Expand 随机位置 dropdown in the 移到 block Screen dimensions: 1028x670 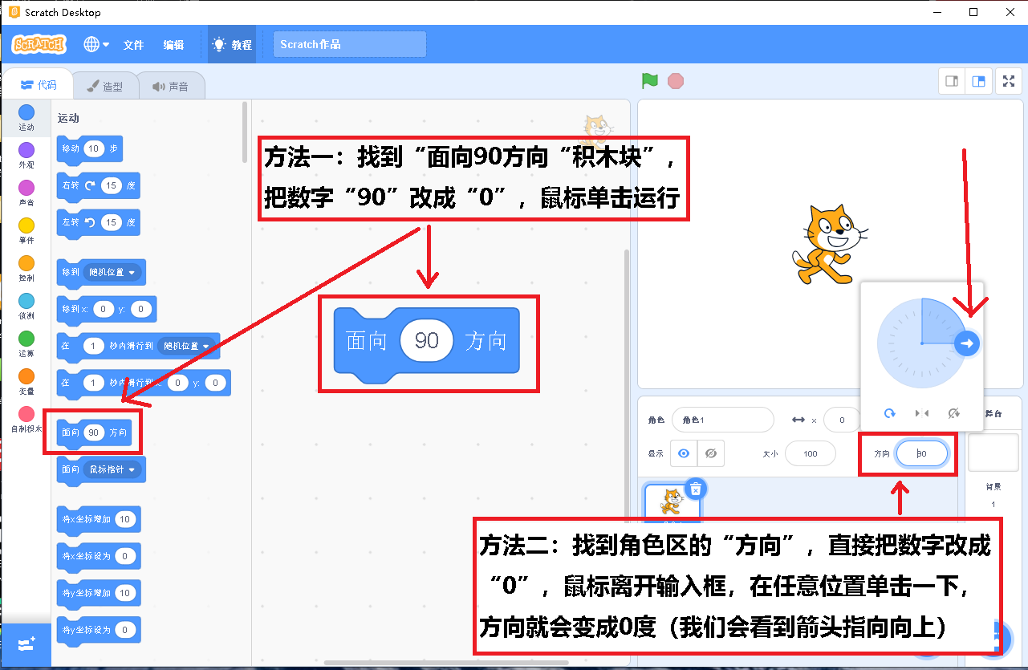(112, 272)
